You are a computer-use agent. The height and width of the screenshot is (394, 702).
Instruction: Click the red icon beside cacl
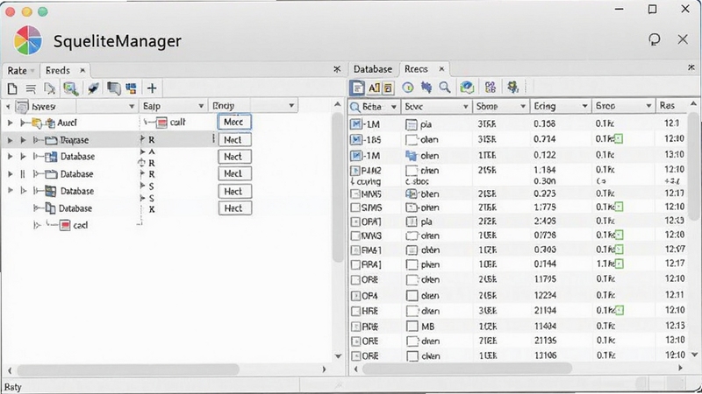click(65, 225)
